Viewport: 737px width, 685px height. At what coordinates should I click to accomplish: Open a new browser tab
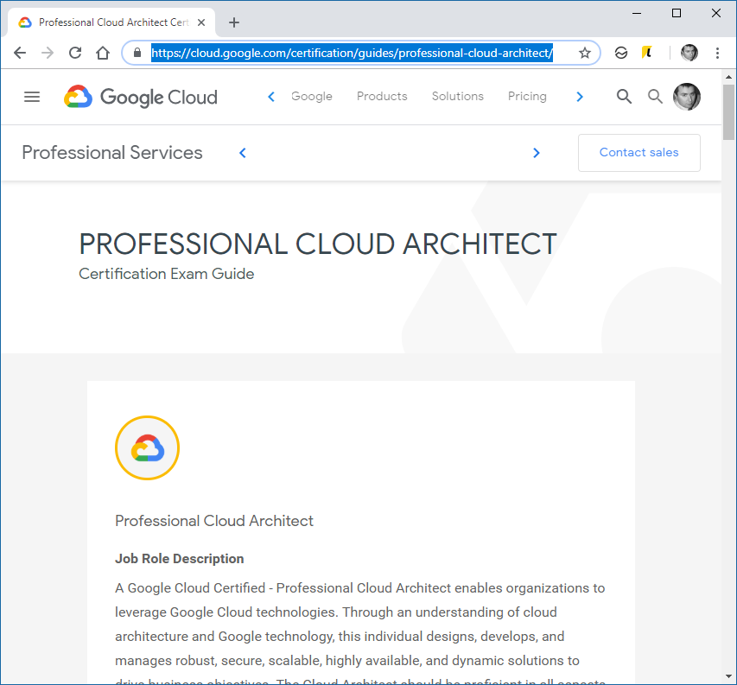point(234,22)
